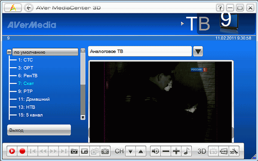Click the date and time '11.02.2011 9:30:58'
The width and height of the screenshot is (258, 161).
click(233, 38)
